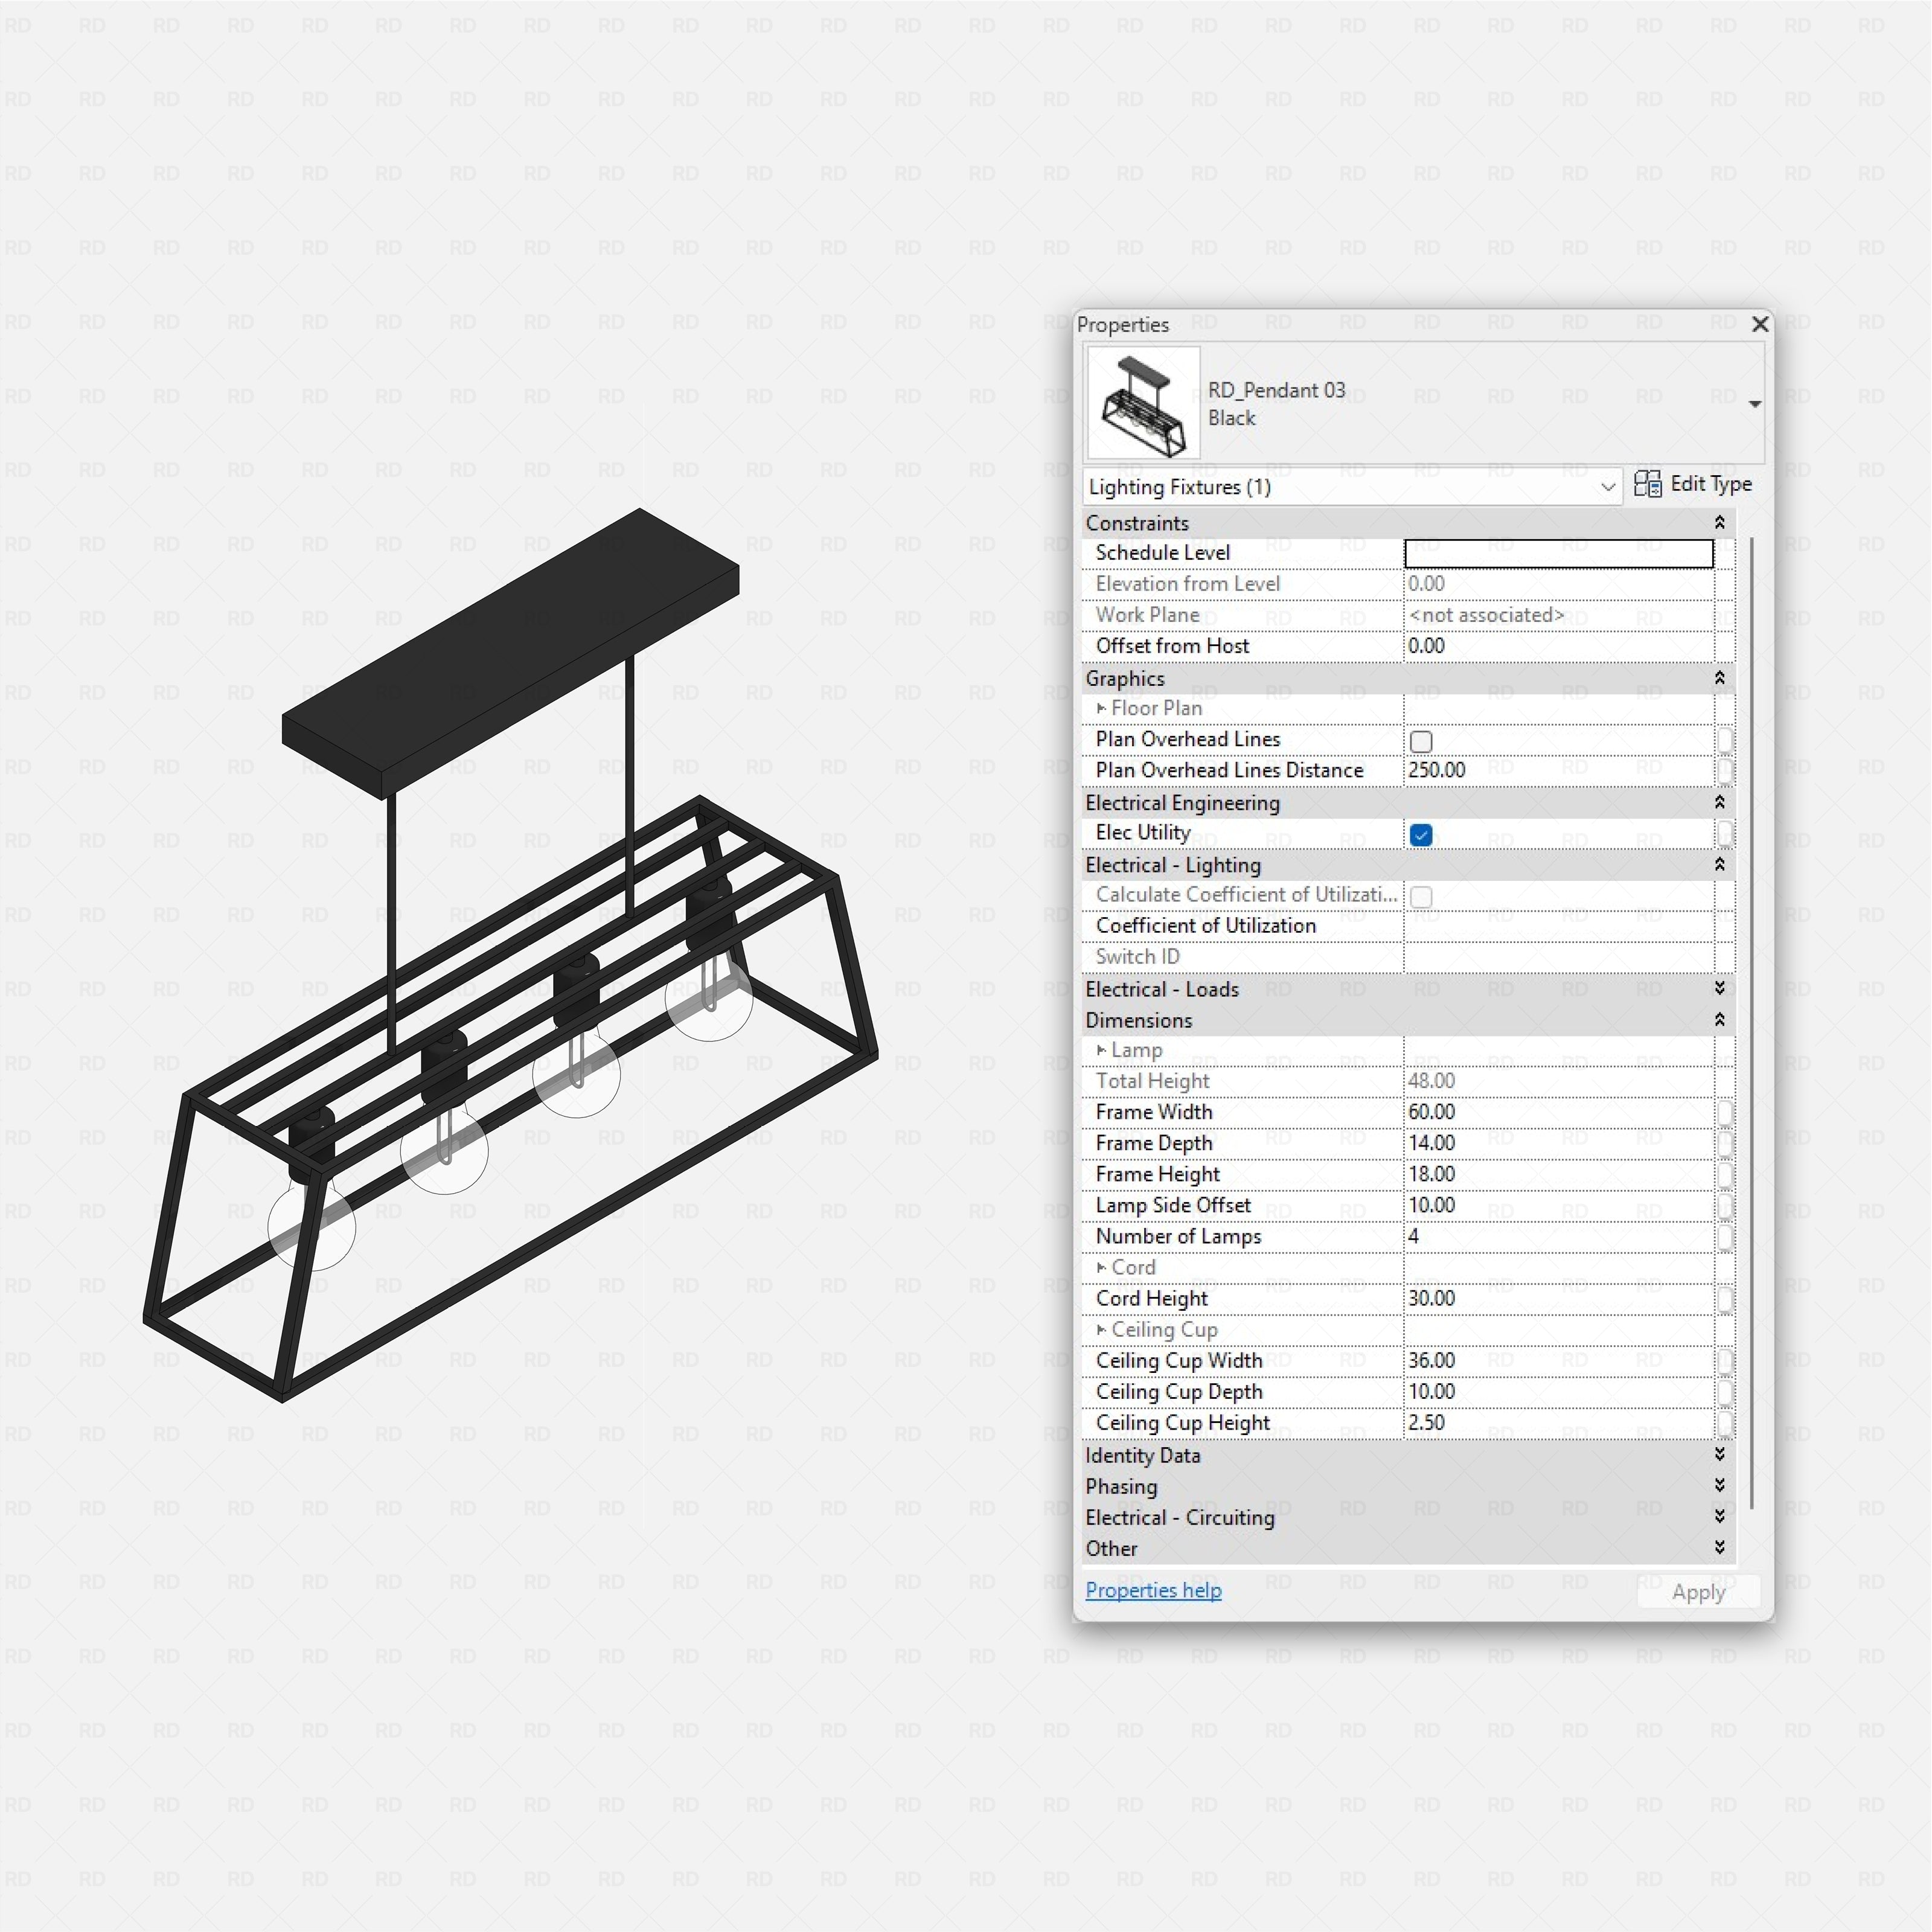The width and height of the screenshot is (1932, 1932).
Task: Edit the Frame Width value 60.00
Action: pos(1558,1112)
